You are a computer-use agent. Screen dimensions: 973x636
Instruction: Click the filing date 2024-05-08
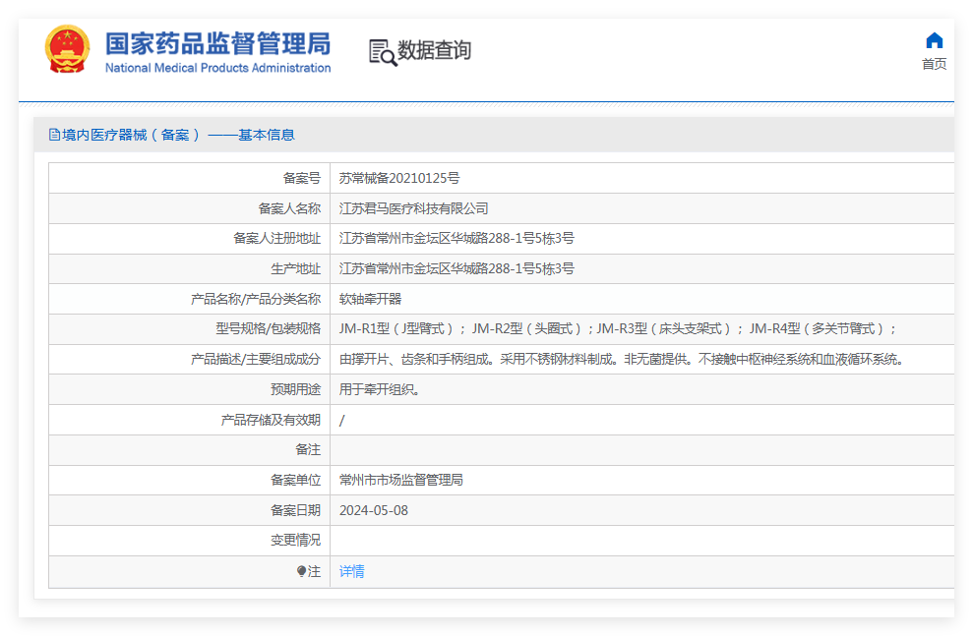pos(373,510)
